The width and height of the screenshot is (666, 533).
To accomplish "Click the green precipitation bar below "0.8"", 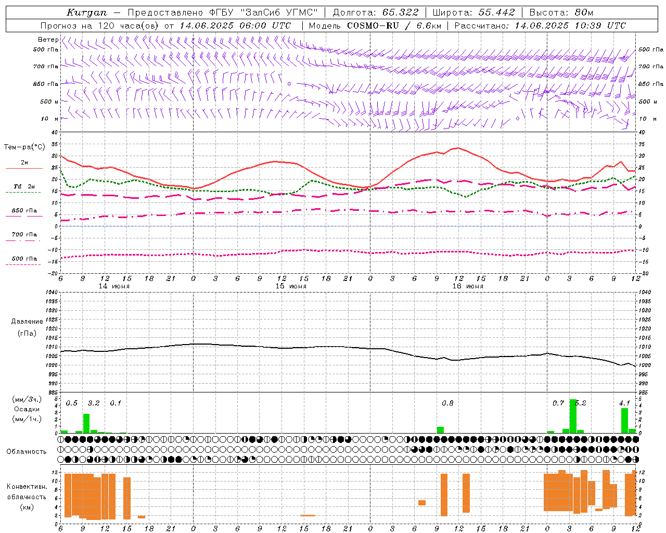I will (x=440, y=430).
